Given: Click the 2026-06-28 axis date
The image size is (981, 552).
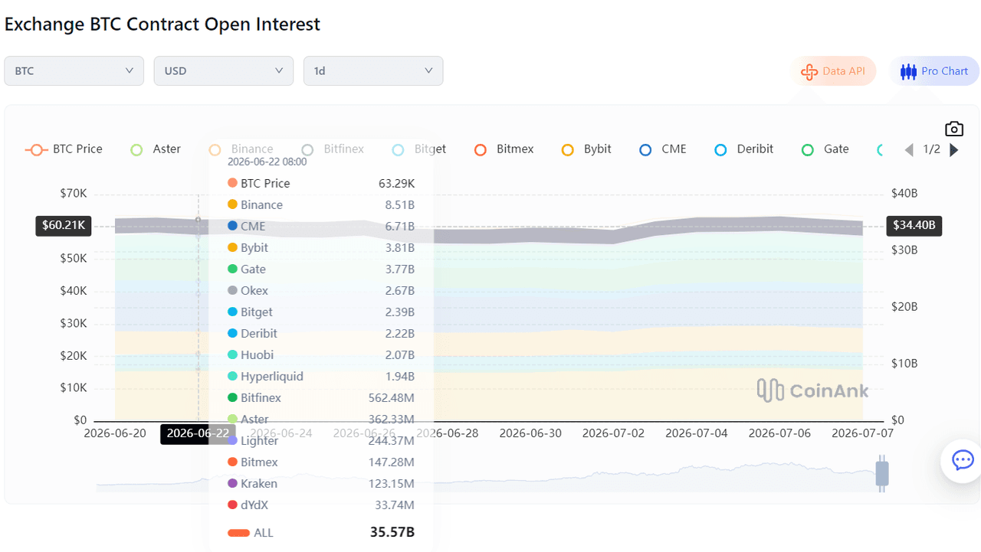Looking at the screenshot, I should [x=448, y=433].
